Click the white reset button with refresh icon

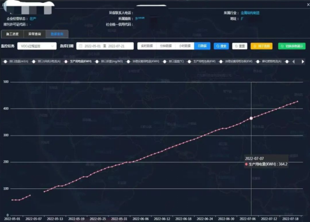point(240,46)
